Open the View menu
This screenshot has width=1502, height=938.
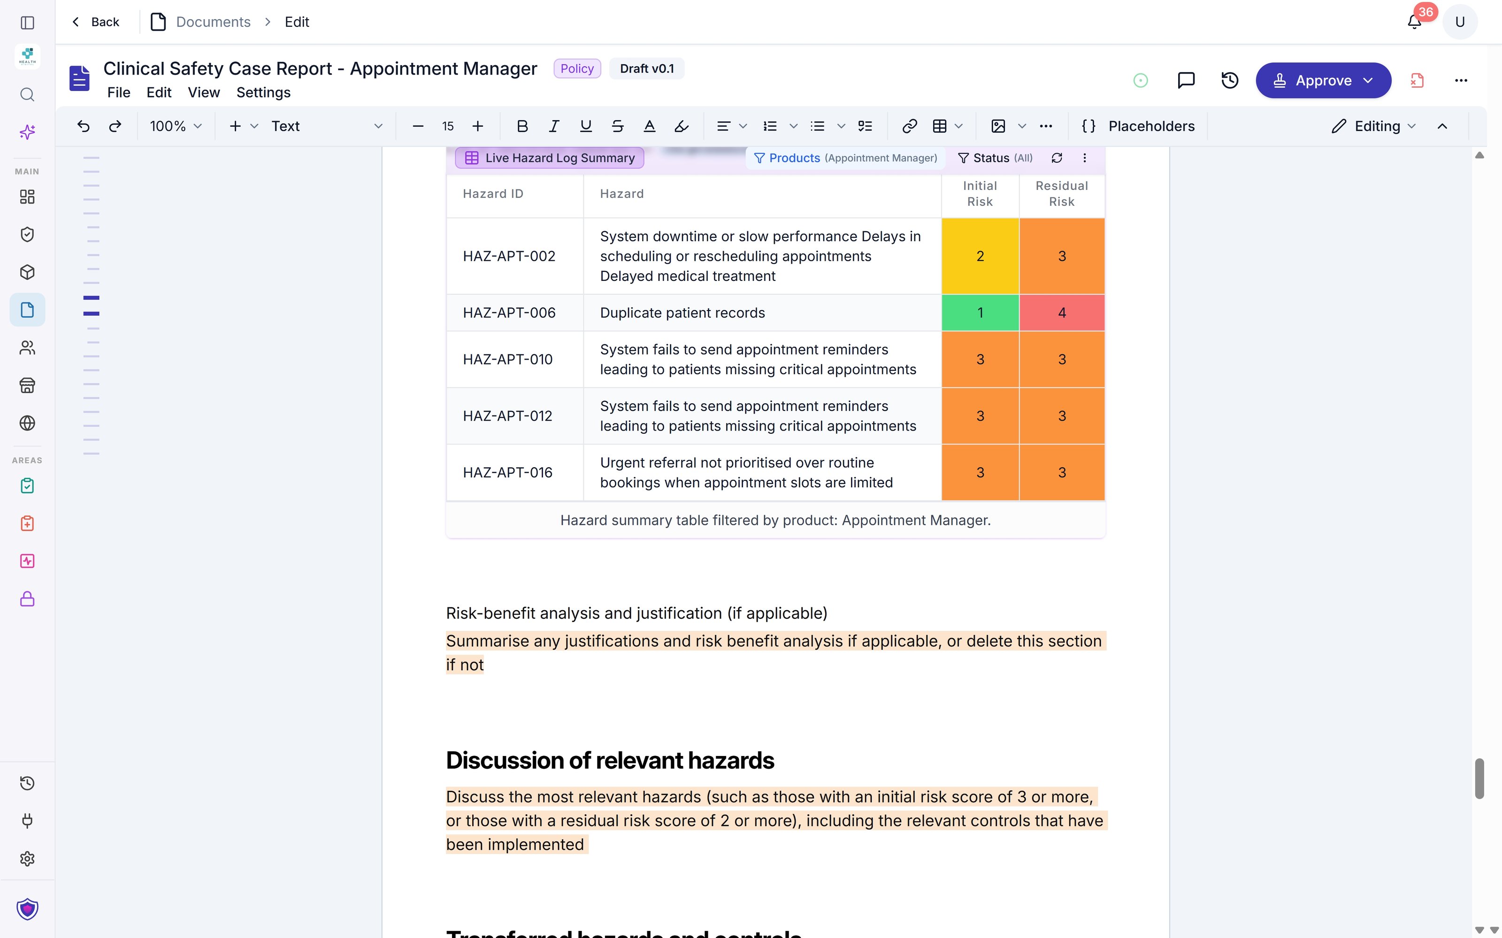pyautogui.click(x=204, y=92)
